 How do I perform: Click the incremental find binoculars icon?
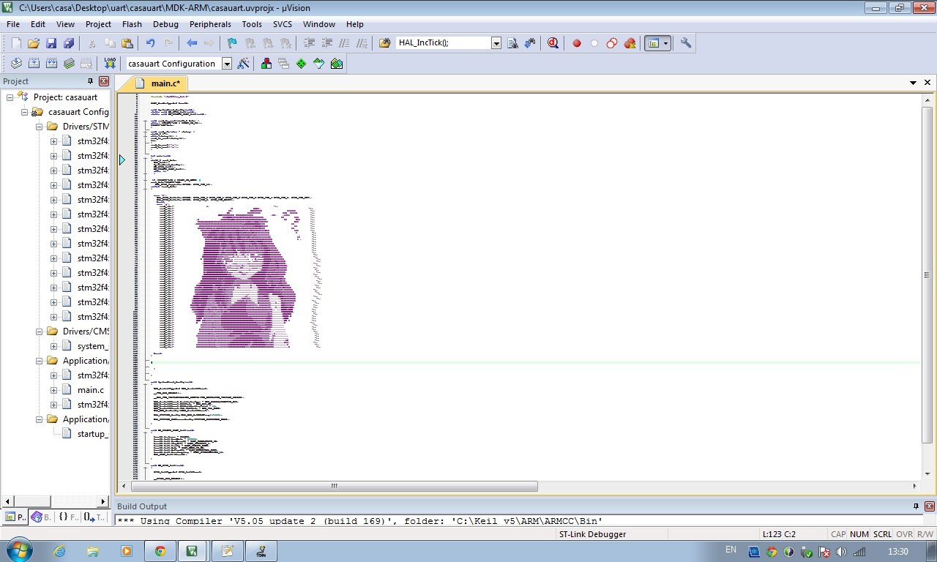(530, 43)
